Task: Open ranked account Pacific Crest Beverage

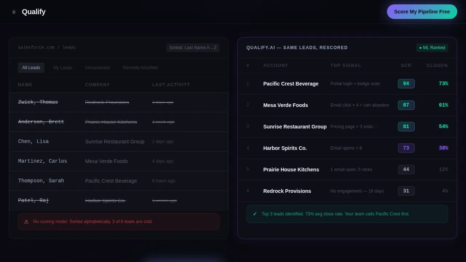Action: click(x=291, y=84)
